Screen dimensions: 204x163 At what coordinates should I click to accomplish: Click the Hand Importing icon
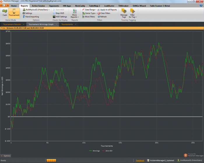coord(24,17)
